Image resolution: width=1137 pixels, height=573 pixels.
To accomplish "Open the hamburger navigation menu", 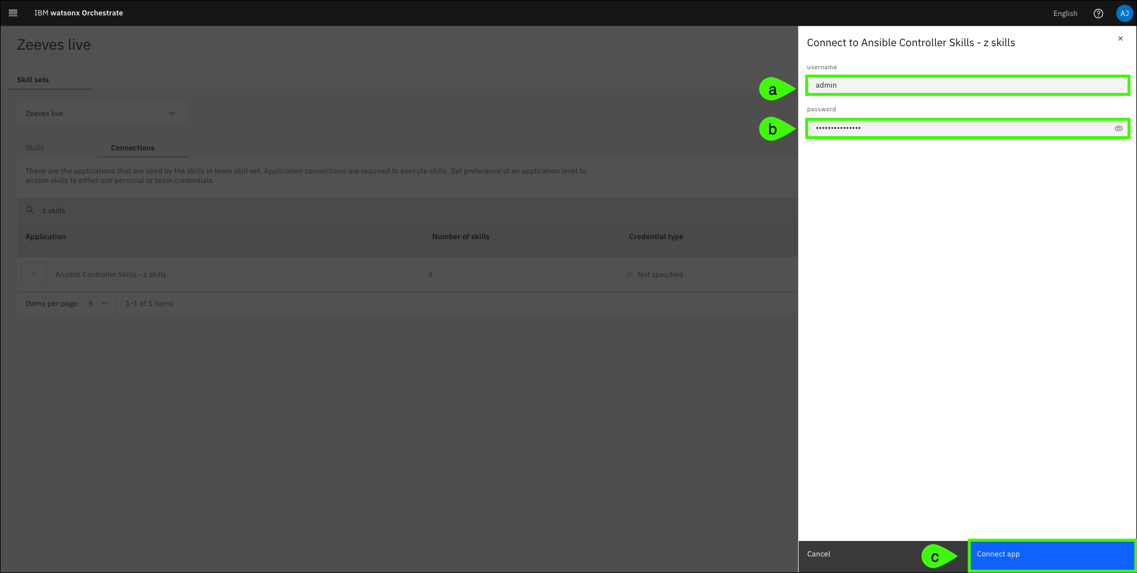I will coord(13,13).
